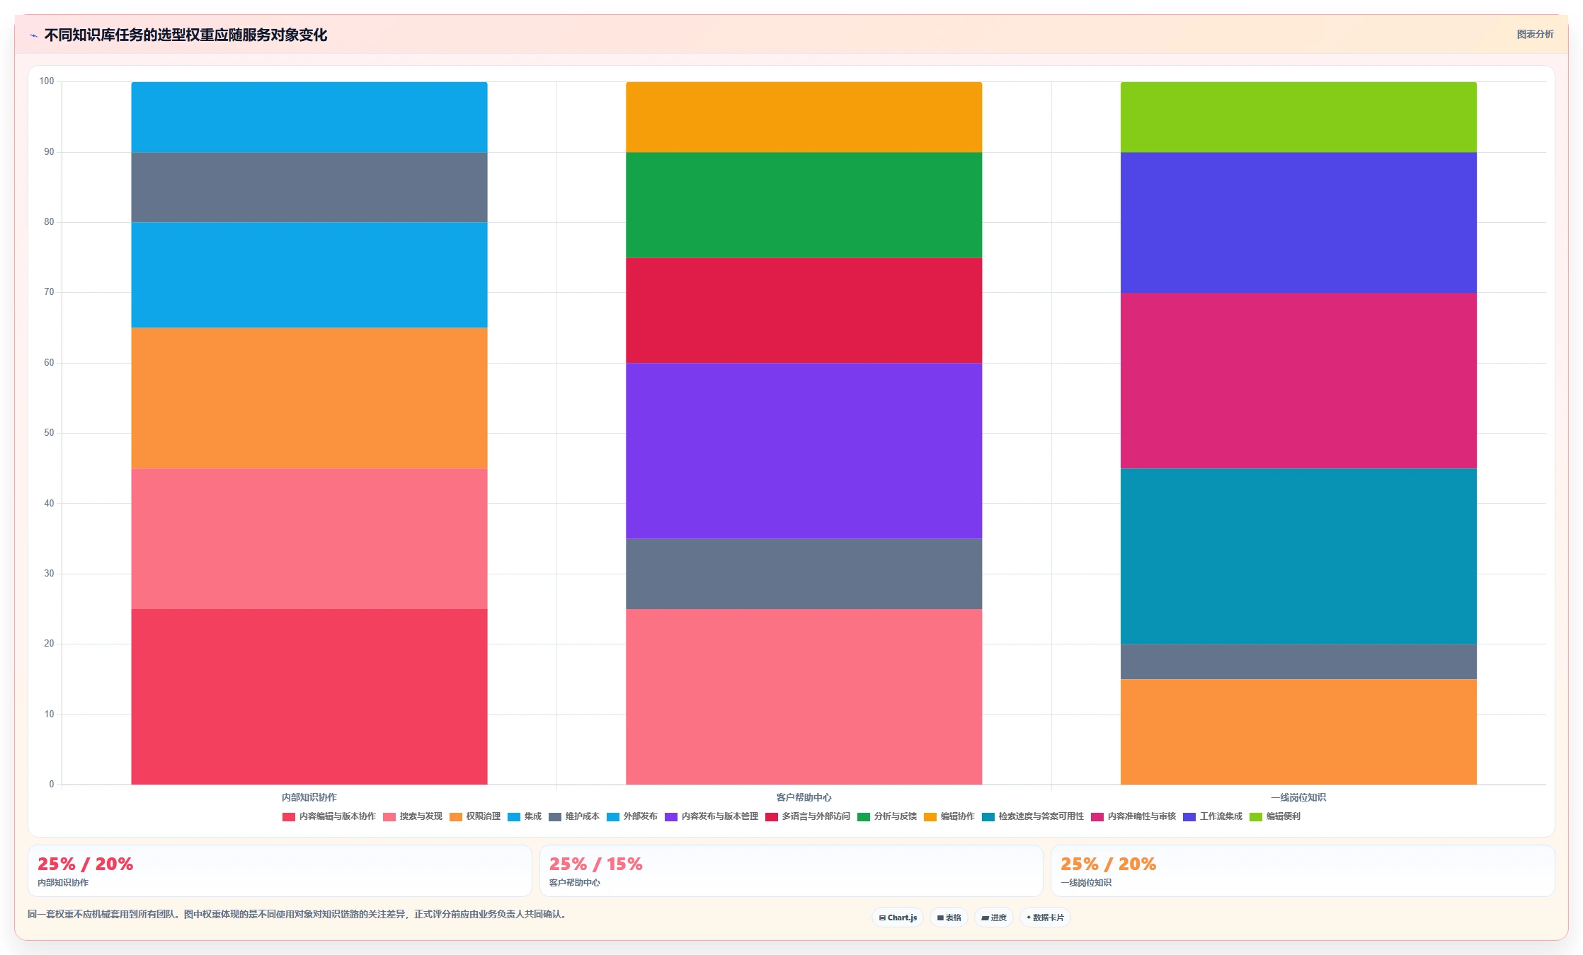1583x955 pixels.
Task: Toggle the 集成 legend item
Action: [x=525, y=816]
